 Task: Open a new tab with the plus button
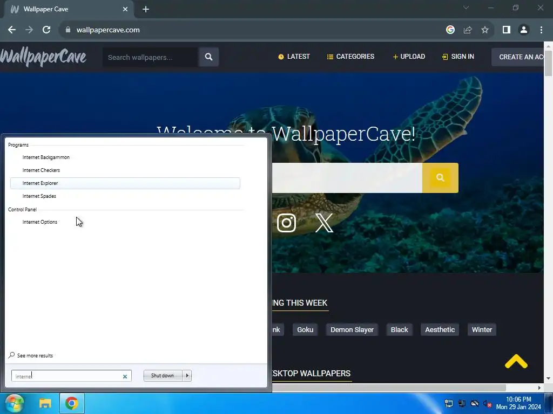click(x=146, y=9)
